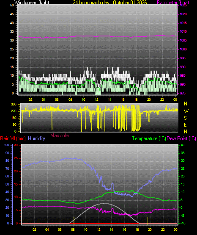Click the yellow sunrise marker near 08
Screen dimensions: 197x235
click(74, 221)
